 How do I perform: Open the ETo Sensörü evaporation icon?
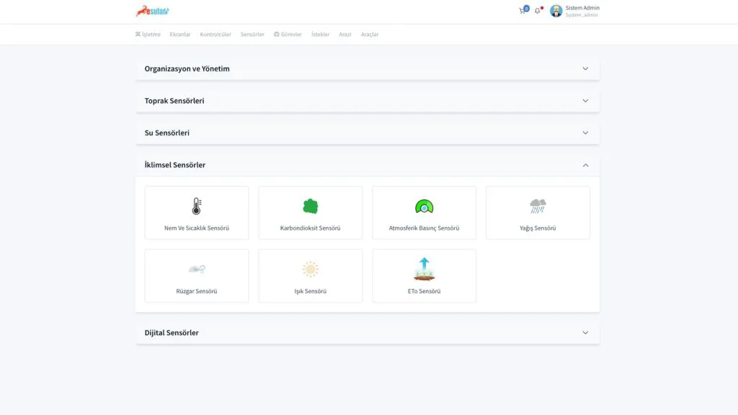pos(424,269)
